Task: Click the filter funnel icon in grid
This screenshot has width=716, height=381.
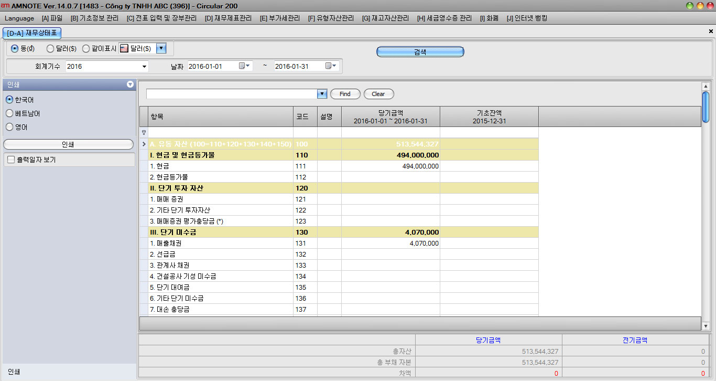Action: click(144, 133)
